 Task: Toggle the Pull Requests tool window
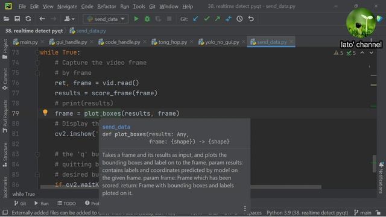coord(5,116)
